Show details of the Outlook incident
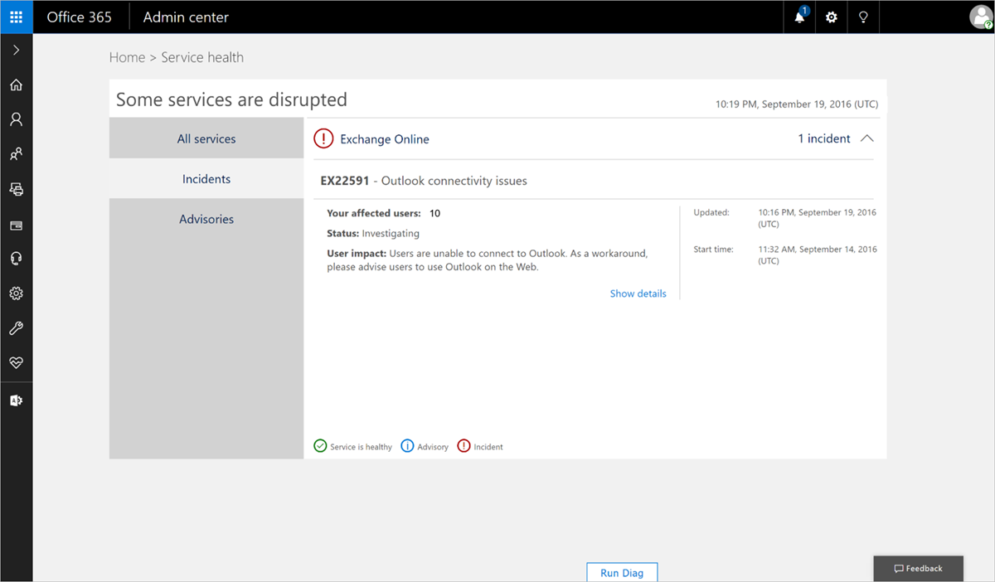The width and height of the screenshot is (995, 582). (638, 293)
